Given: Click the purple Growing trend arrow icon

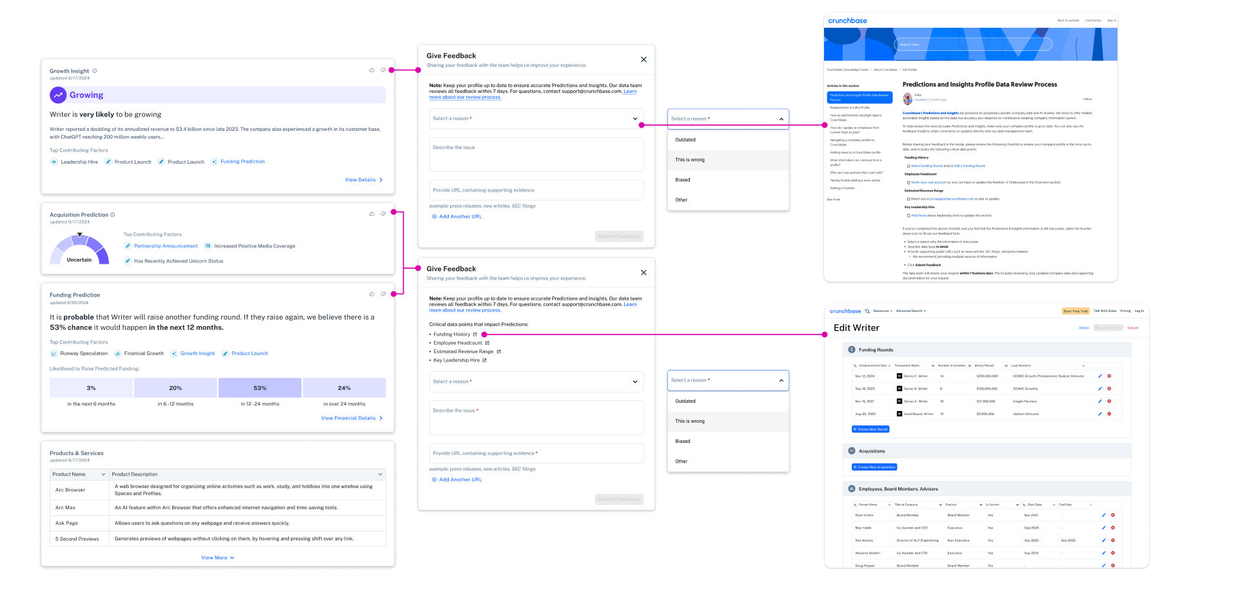Looking at the screenshot, I should 58,95.
